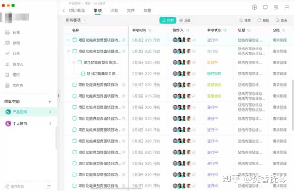The width and height of the screenshot is (294, 191).
Task: Switch to 分组 grouped view
Action: point(185,20)
